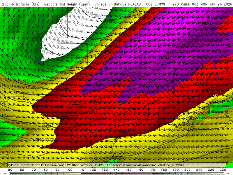Click the 10500 height contour label
Screen dimensions: 233x175
[x=66, y=106]
